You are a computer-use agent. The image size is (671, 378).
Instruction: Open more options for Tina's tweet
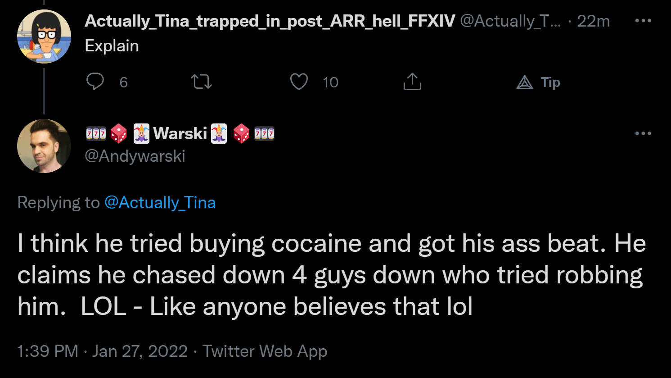tap(643, 21)
